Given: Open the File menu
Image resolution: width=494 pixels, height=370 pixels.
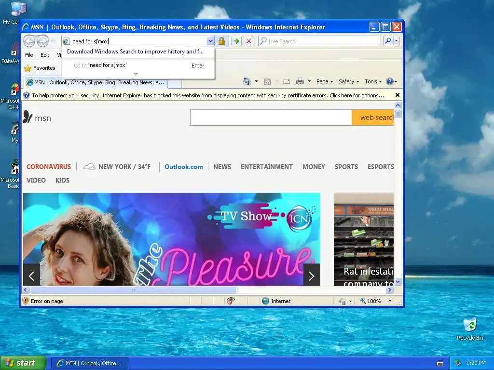Looking at the screenshot, I should [29, 55].
